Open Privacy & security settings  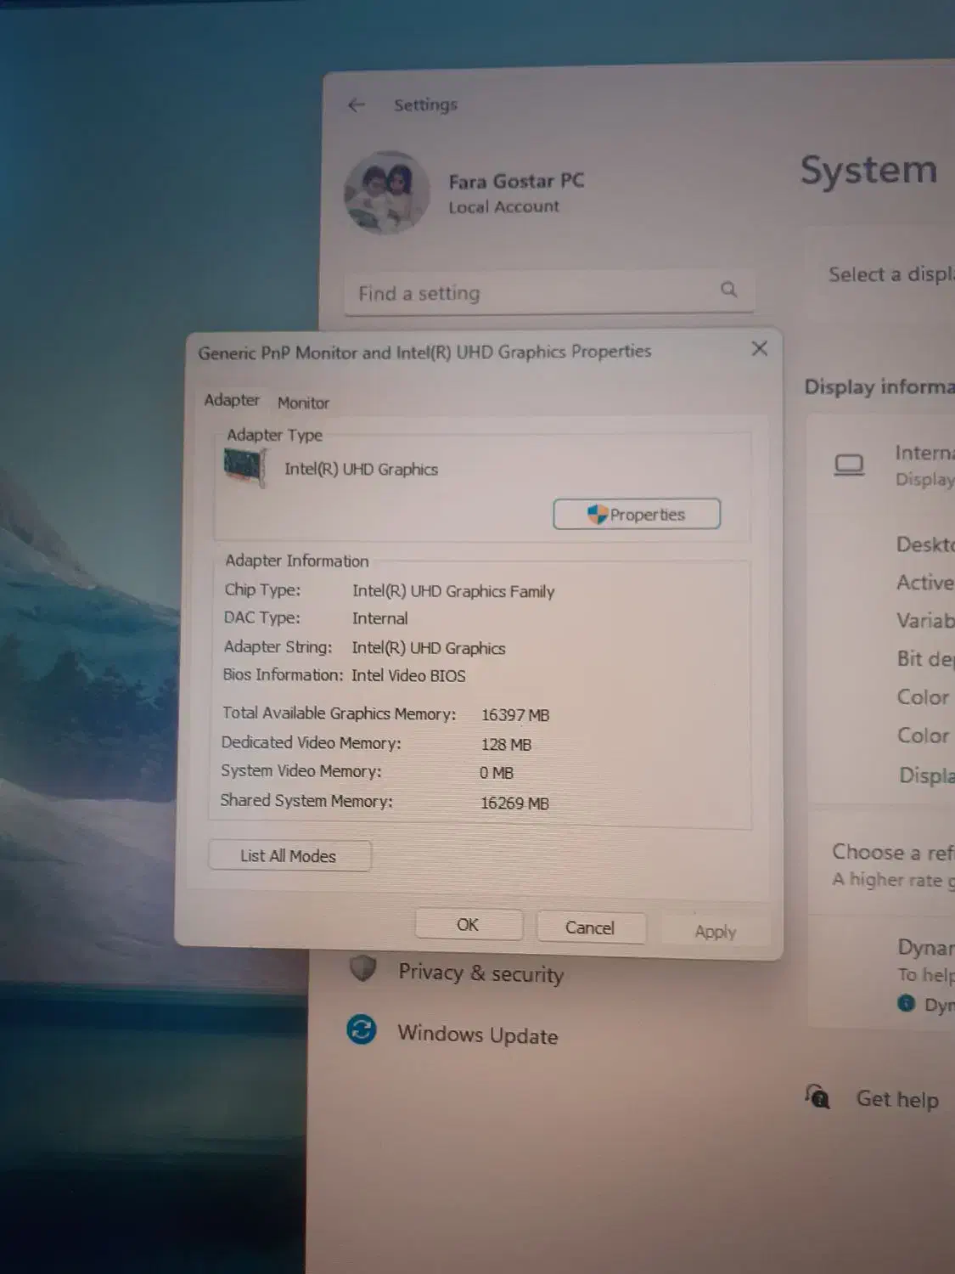click(x=480, y=972)
